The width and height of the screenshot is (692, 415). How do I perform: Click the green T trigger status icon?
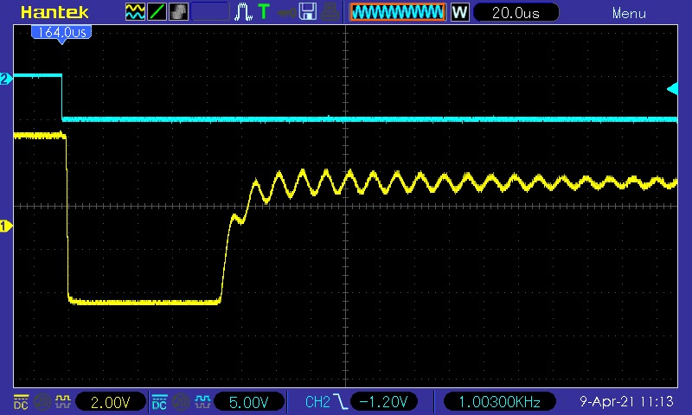click(x=264, y=12)
